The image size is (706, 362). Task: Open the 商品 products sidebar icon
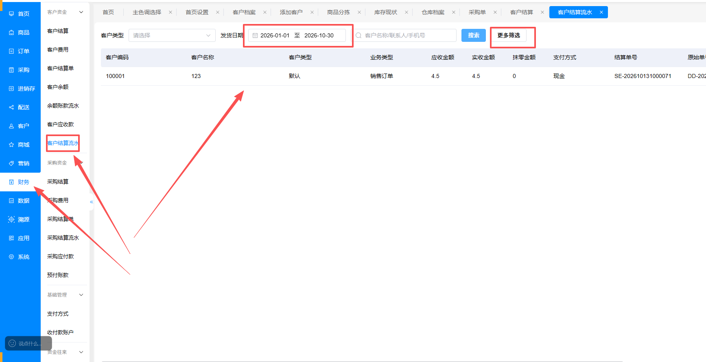pyautogui.click(x=11, y=33)
